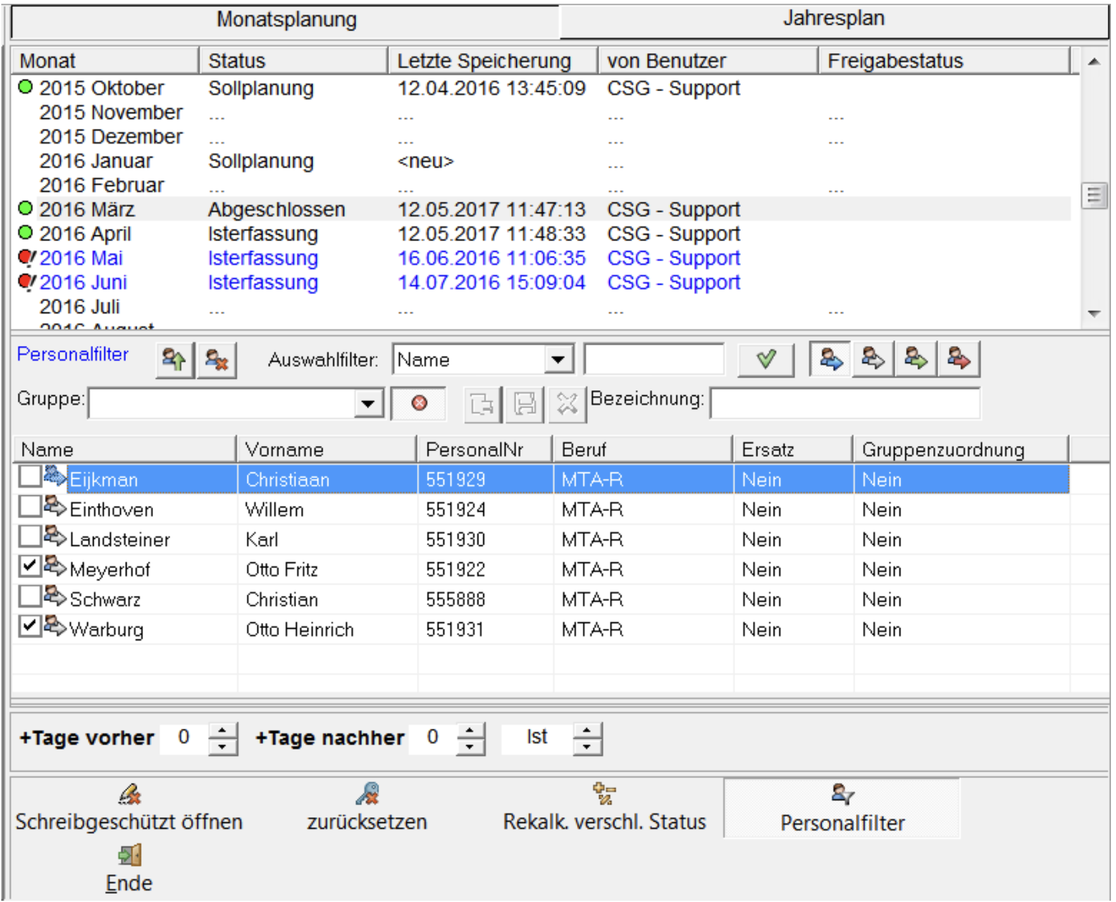Increase the +Tage vorher value
The image size is (1116, 902).
point(222,731)
